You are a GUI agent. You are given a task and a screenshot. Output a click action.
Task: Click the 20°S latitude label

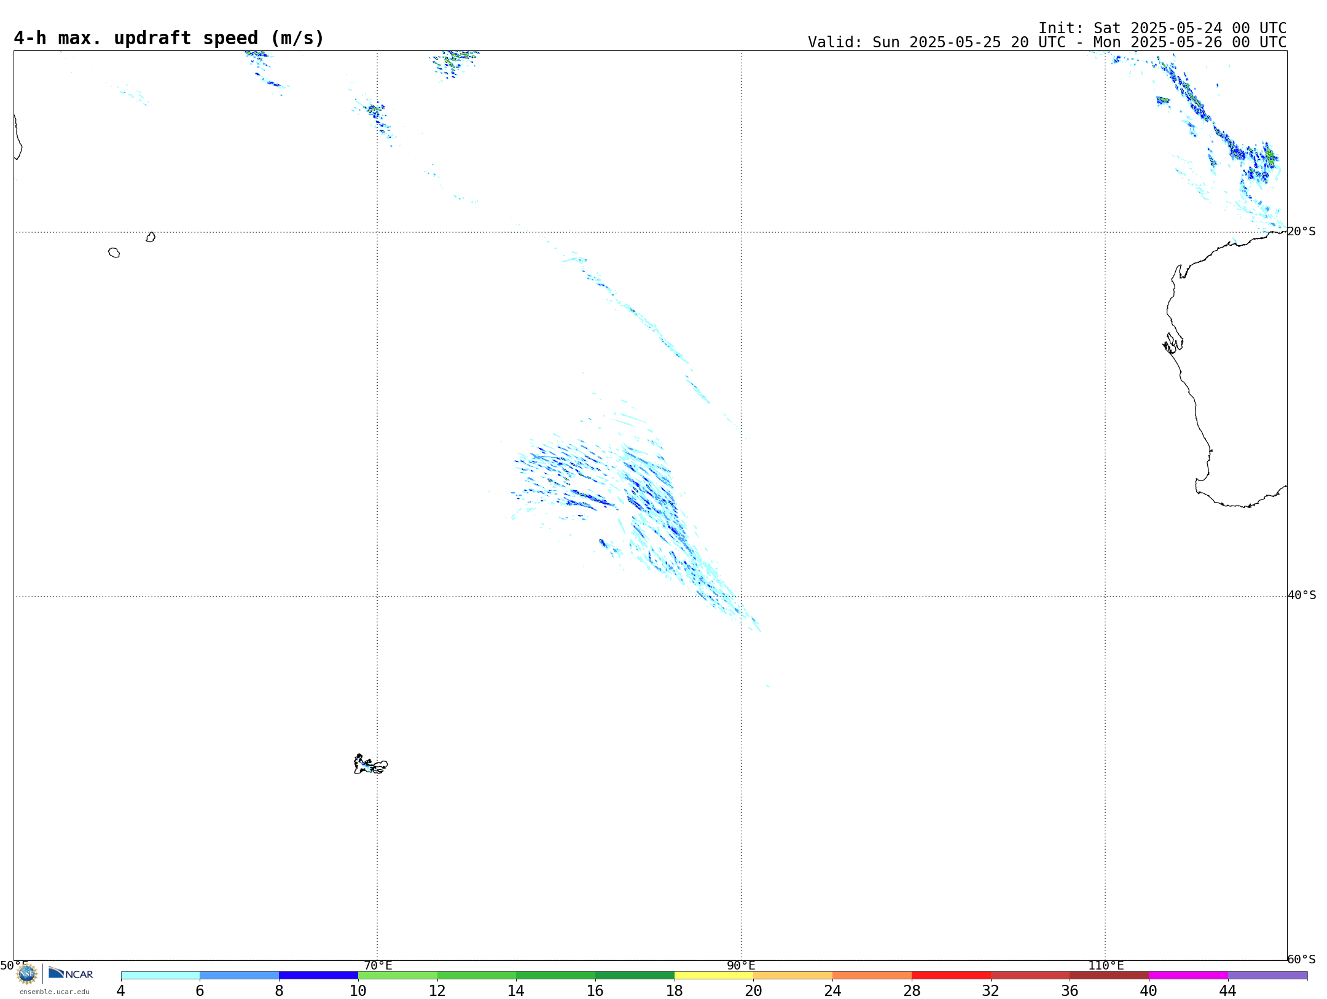coord(1301,232)
